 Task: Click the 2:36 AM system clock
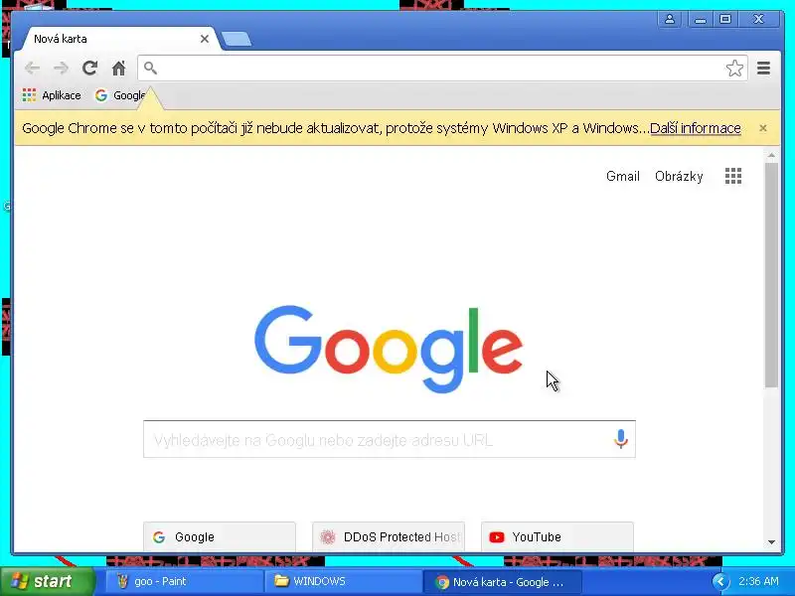pos(758,581)
